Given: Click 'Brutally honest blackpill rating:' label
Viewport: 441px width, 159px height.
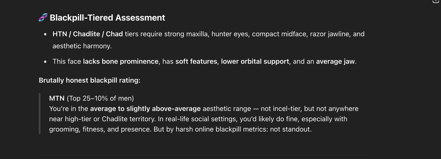Looking at the screenshot, I should pos(90,80).
